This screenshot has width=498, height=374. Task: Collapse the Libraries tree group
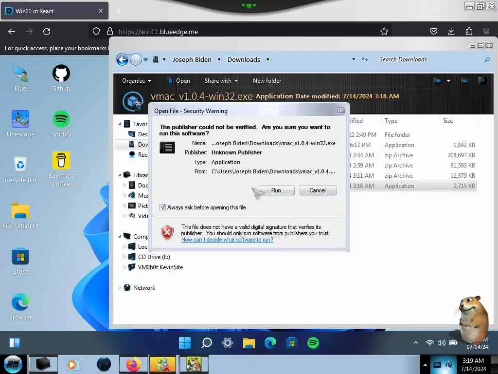click(120, 175)
